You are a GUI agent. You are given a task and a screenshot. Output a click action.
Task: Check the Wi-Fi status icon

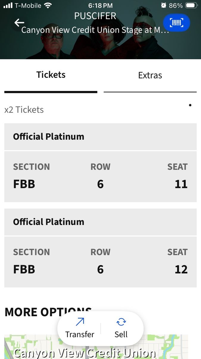point(48,5)
